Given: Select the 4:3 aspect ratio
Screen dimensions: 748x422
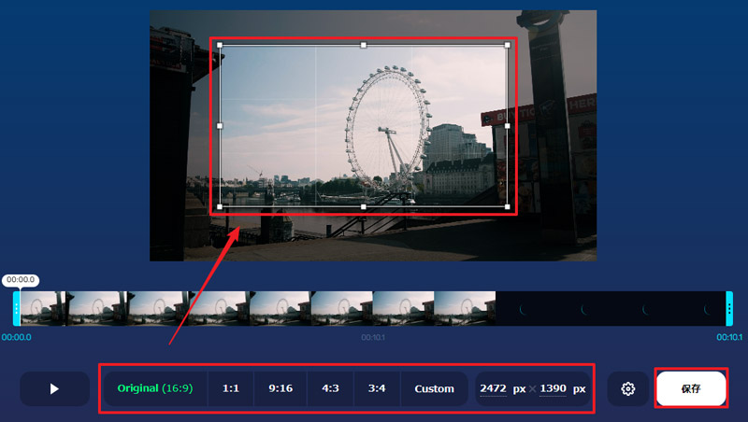Looking at the screenshot, I should point(330,388).
